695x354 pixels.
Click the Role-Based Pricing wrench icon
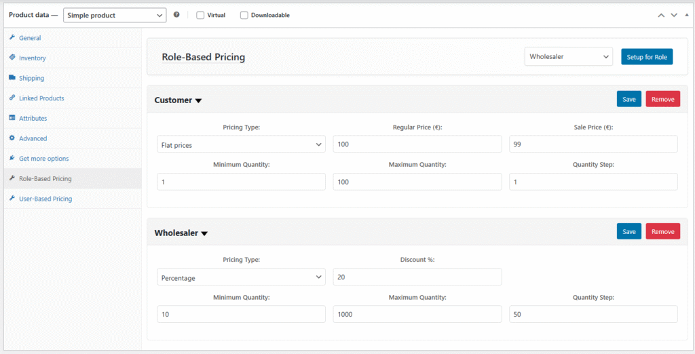coord(12,178)
